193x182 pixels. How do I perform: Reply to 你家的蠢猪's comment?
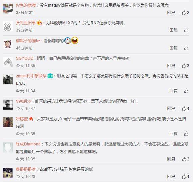(x=171, y=13)
